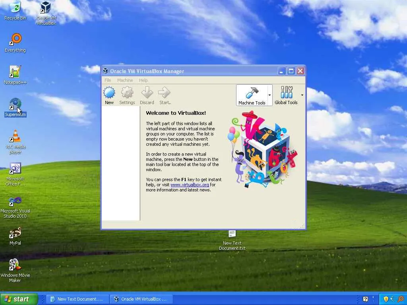Select Machine Tools hammer button
The width and height of the screenshot is (407, 305).
pyautogui.click(x=252, y=95)
